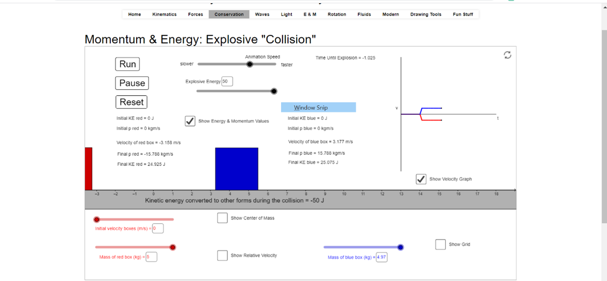Open the E & M menu
This screenshot has height=281, width=607.
(310, 14)
